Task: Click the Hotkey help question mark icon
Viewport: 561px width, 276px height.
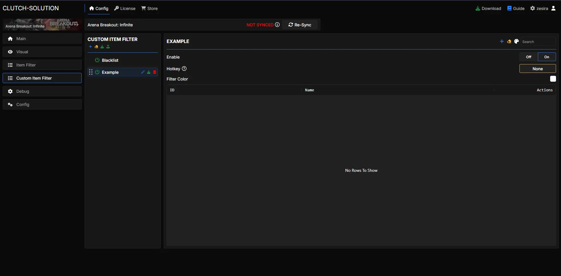Action: point(184,69)
